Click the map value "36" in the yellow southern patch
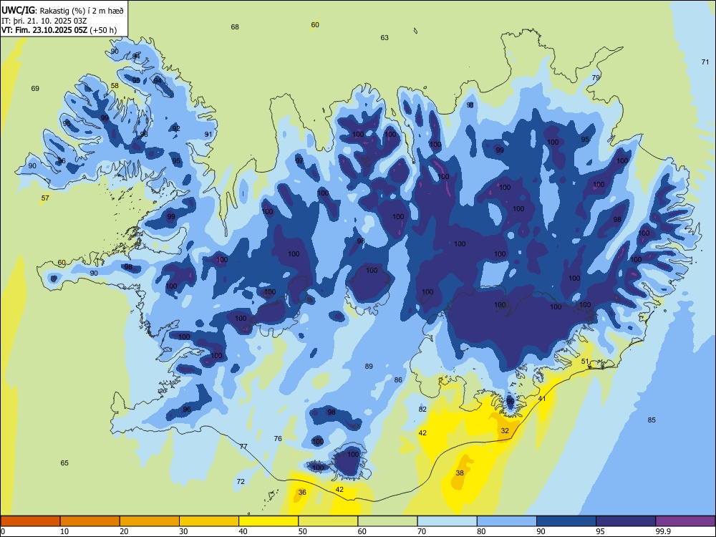The image size is (716, 537). coord(302,492)
